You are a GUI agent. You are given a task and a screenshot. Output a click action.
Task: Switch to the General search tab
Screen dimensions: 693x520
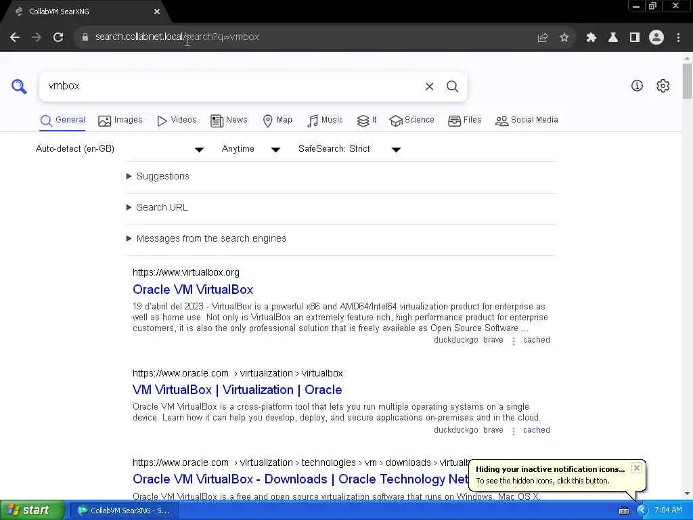pos(62,121)
